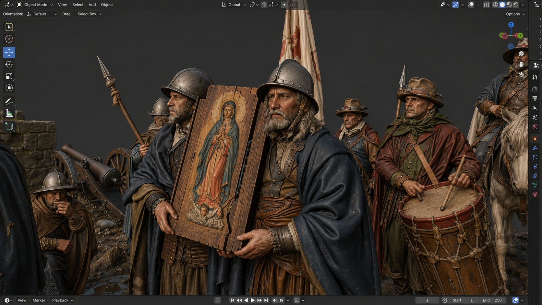Open the Global transform orientation dropdown
This screenshot has width=542, height=305.
pos(234,5)
